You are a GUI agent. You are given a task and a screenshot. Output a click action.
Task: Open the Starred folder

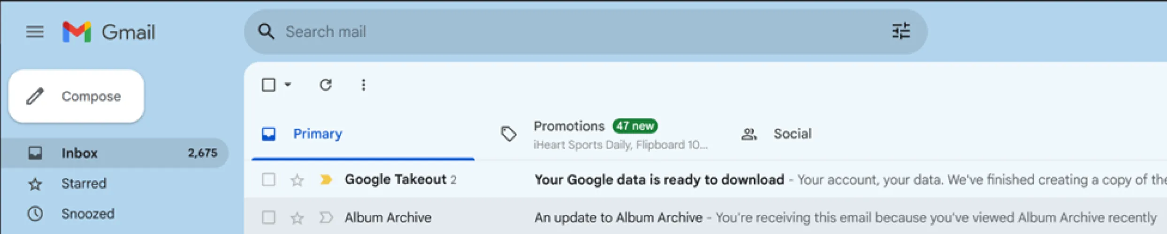click(84, 183)
